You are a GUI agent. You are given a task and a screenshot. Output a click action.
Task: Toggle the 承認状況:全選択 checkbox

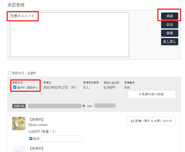click(x=10, y=73)
